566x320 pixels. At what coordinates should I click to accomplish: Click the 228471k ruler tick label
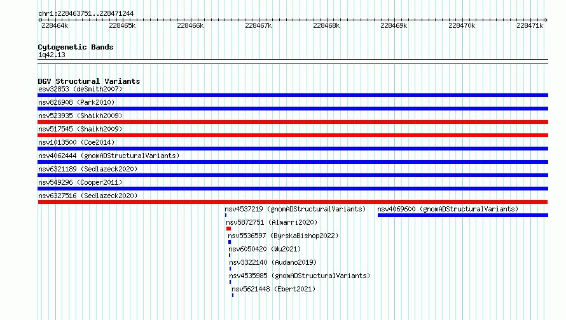tap(530, 25)
